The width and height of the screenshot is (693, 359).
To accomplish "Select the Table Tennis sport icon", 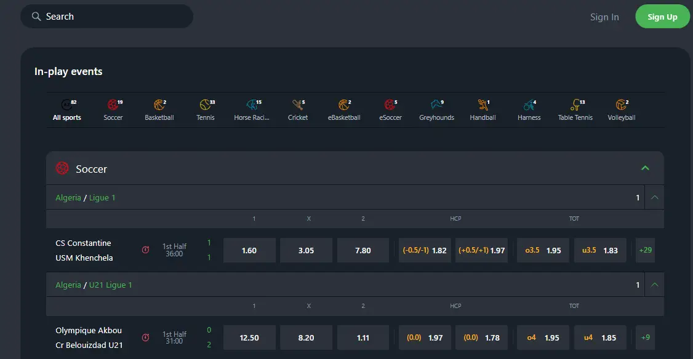I will pos(575,105).
